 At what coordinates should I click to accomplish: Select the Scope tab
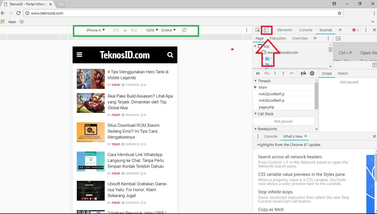click(x=327, y=73)
